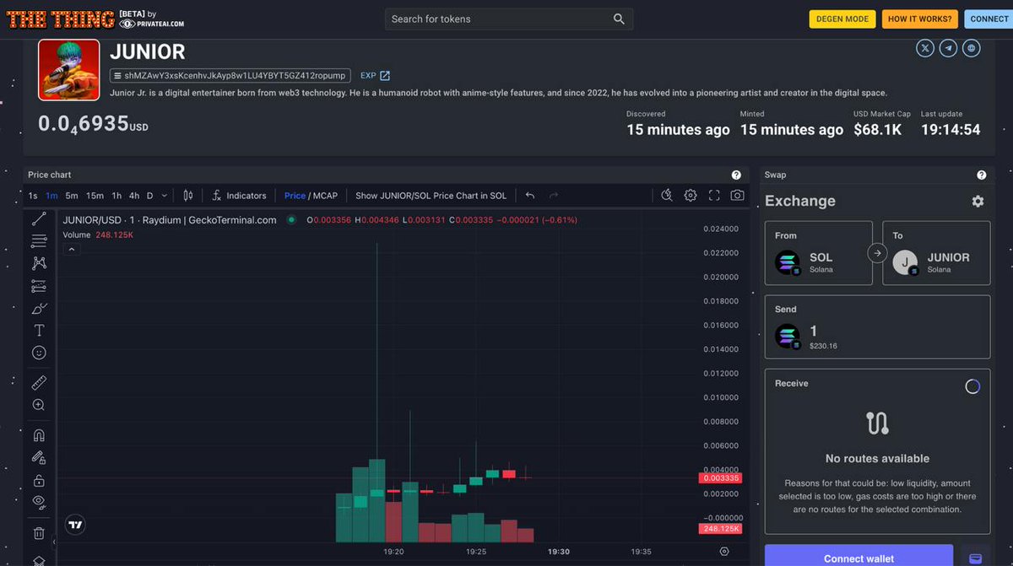Open Indicators panel

pyautogui.click(x=238, y=196)
